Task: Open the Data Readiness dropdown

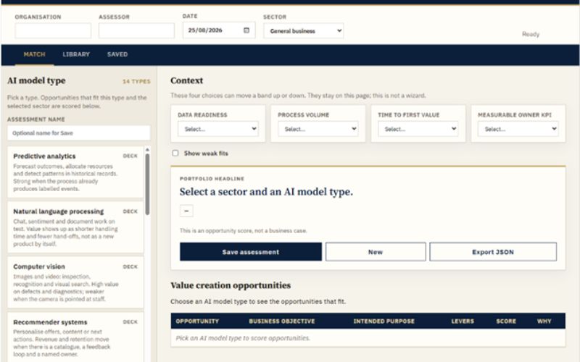Action: tap(218, 129)
